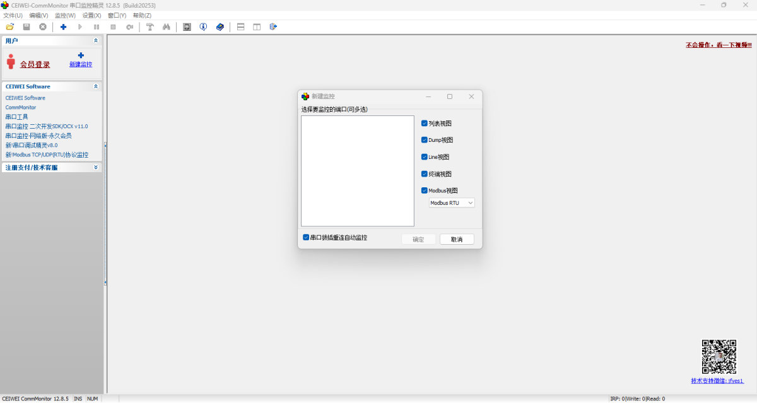This screenshot has height=403, width=757.
Task: Disable 串口插拔重连自动监控 checkbox
Action: [x=306, y=238]
